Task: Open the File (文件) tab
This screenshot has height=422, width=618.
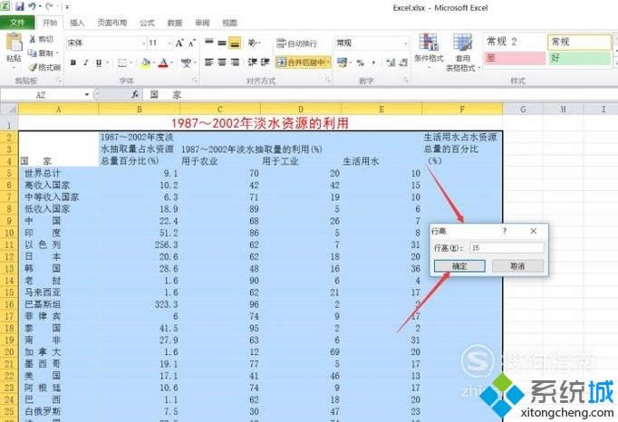Action: pyautogui.click(x=17, y=23)
